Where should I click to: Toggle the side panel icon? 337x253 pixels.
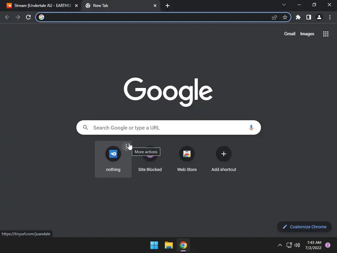point(309,17)
